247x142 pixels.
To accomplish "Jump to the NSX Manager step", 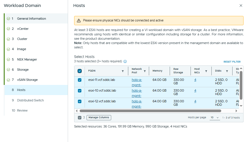I will pyautogui.click(x=27, y=59).
